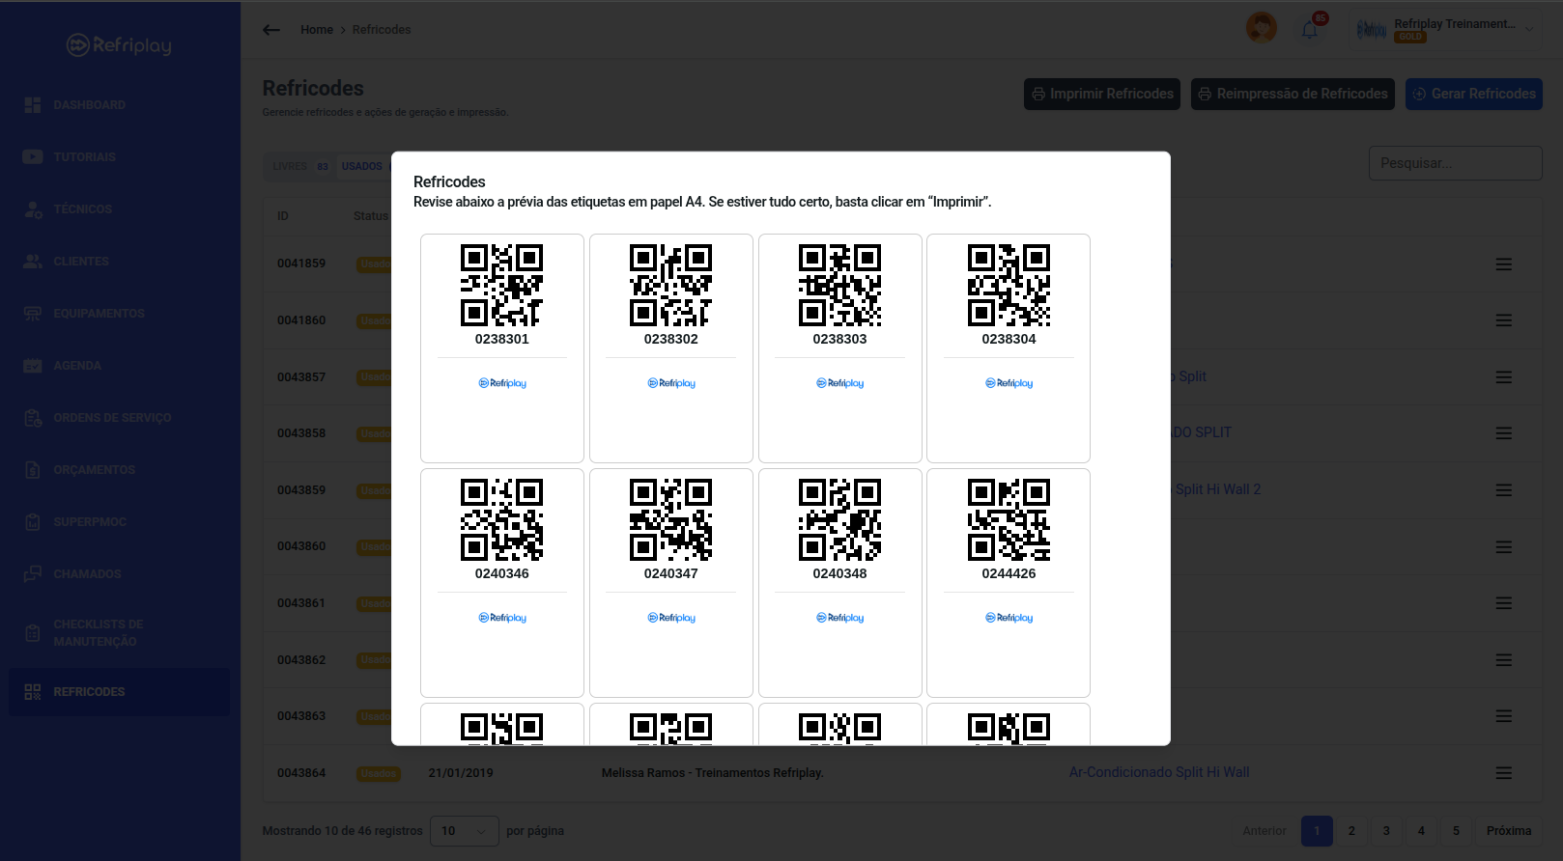
Task: Open the Ar-Condicionado Split Hi Wall link
Action: click(x=1159, y=772)
